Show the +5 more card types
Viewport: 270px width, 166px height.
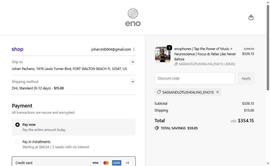point(127,163)
